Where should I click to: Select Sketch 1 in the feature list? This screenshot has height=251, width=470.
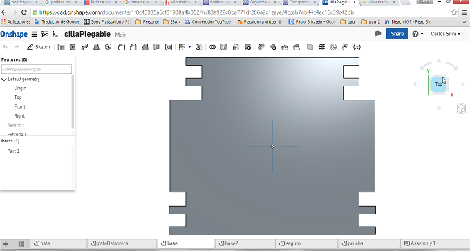point(16,125)
